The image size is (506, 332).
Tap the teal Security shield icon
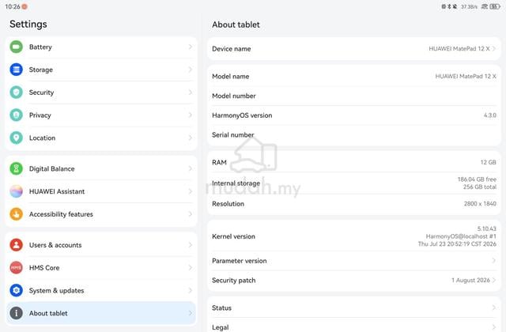click(x=16, y=92)
